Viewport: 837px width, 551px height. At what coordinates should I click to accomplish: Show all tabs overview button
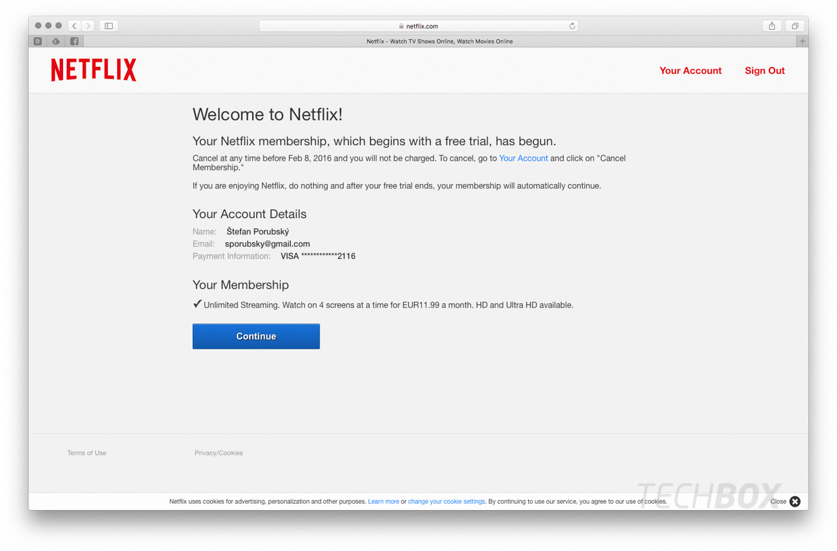click(x=795, y=26)
